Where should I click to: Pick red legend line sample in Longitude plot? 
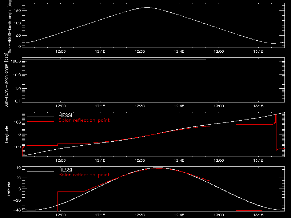tap(40, 122)
